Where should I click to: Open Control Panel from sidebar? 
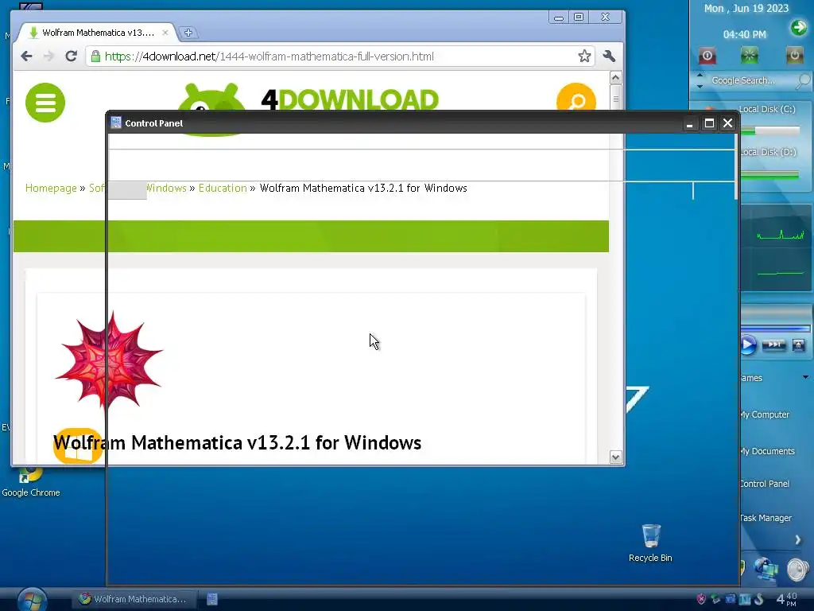pyautogui.click(x=765, y=484)
